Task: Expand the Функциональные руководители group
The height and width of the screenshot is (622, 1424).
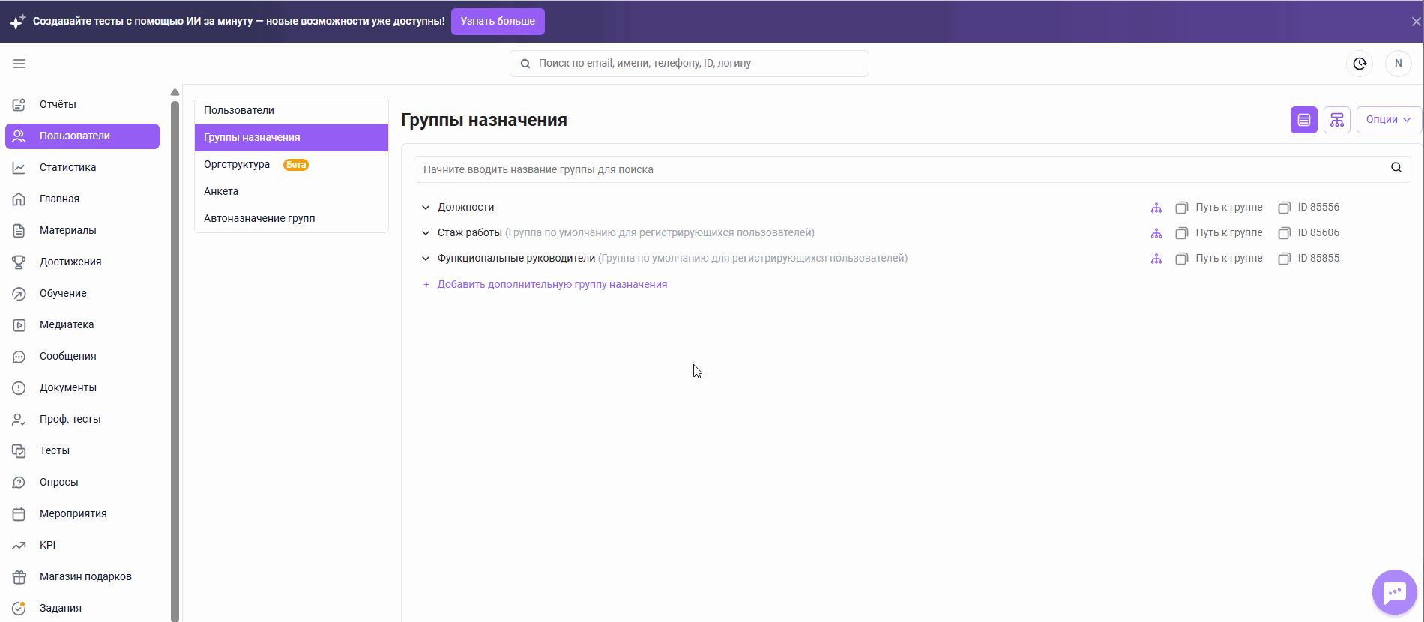Action: [x=426, y=259]
